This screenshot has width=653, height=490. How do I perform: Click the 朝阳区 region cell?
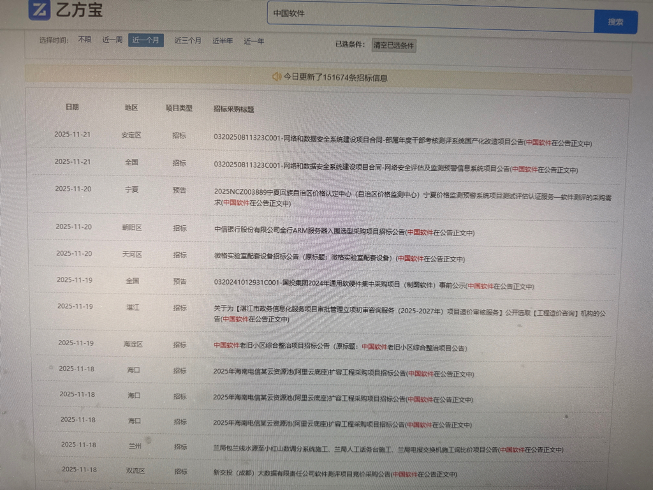[x=131, y=228]
